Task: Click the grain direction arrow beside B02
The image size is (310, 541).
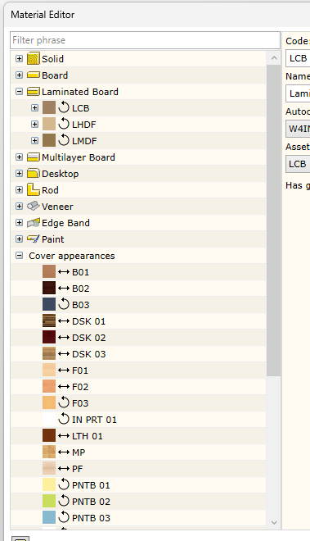Action: (64, 288)
